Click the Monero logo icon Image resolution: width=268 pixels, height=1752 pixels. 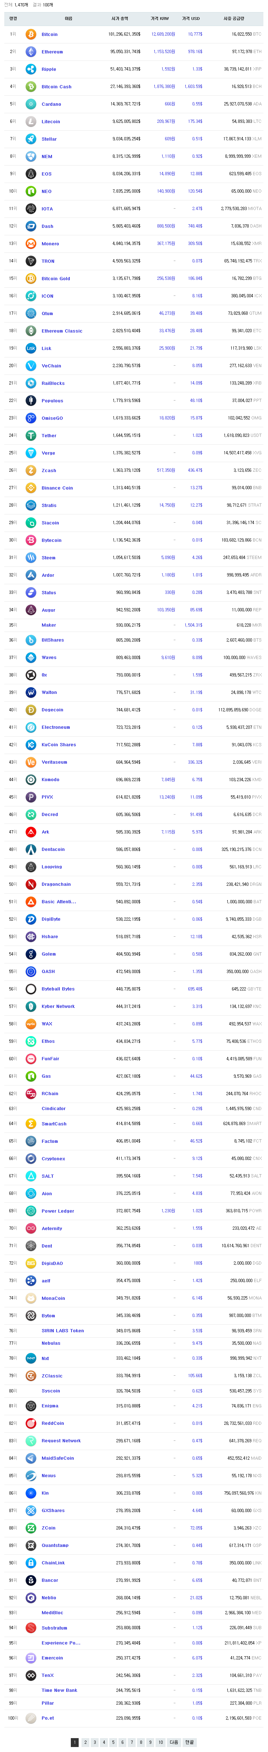(31, 244)
